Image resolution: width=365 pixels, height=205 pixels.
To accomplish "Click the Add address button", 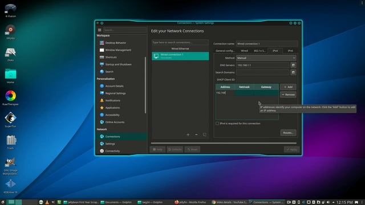I will pos(288,87).
